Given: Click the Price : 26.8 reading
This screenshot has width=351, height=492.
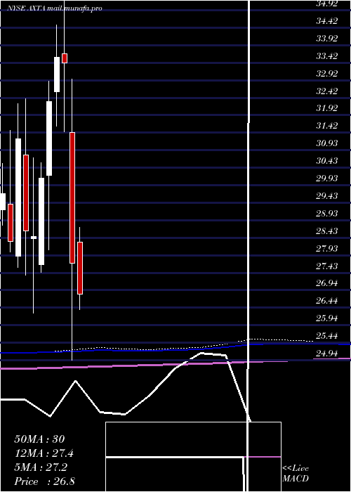Looking at the screenshot, I should pyautogui.click(x=44, y=481).
